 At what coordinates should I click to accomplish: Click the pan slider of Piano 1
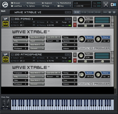click(x=85, y=26)
